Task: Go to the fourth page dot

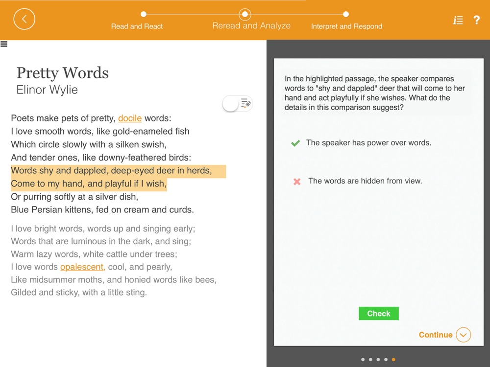Action: click(x=386, y=360)
